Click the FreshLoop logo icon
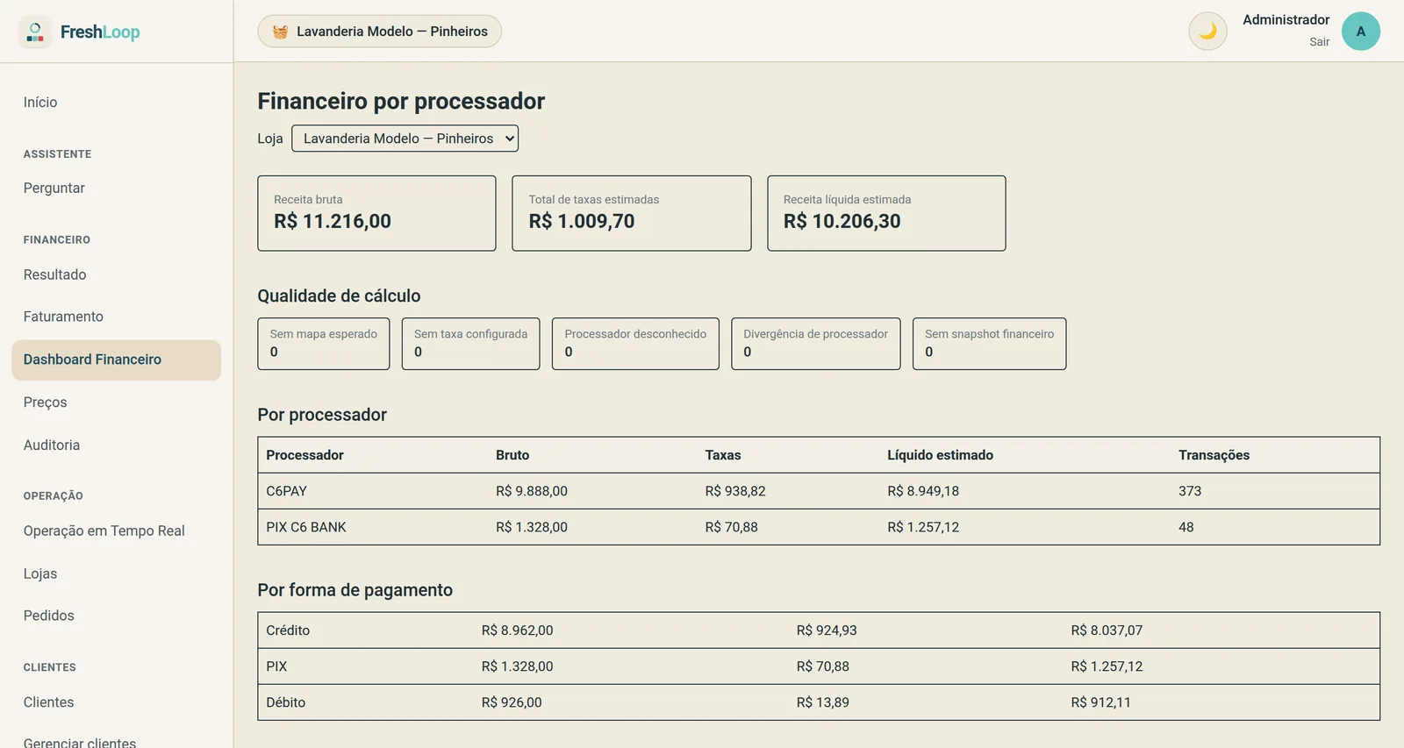 [35, 32]
